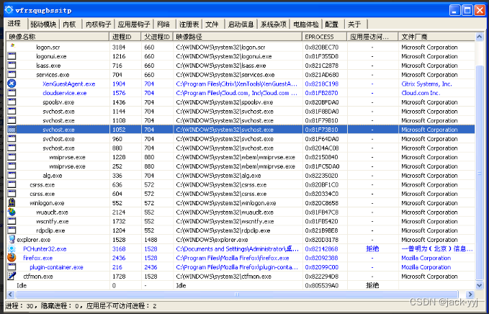Click the vertical scrollbar up arrow
The width and height of the screenshot is (489, 314).
(480, 37)
